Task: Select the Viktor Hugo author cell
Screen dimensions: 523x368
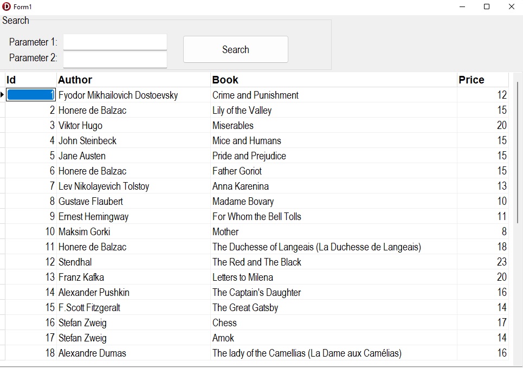Action: (x=80, y=126)
